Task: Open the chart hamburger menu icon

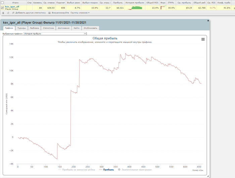Action: click(x=203, y=39)
